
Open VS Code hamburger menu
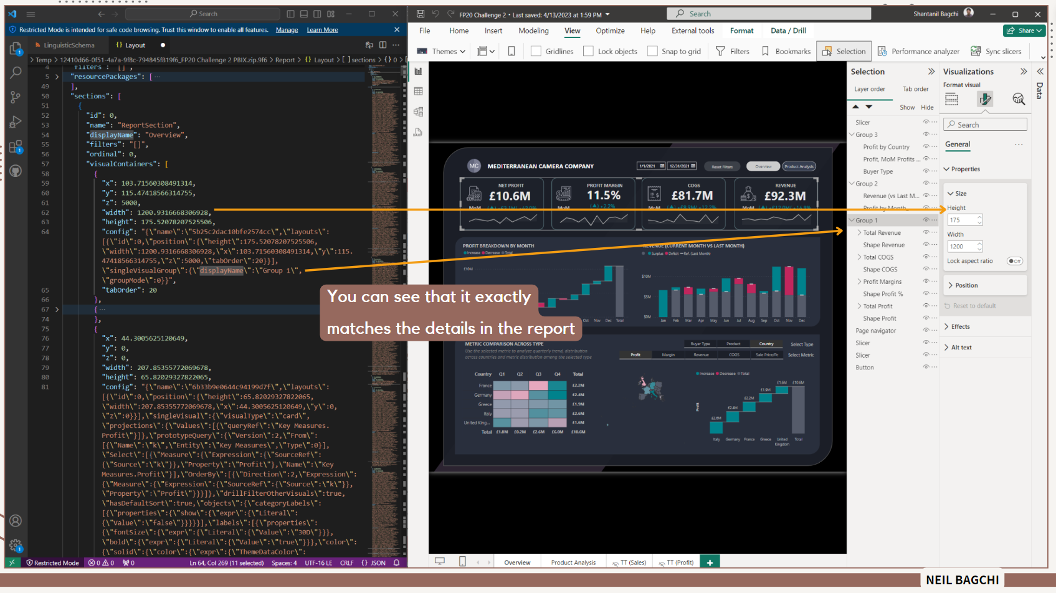click(31, 14)
